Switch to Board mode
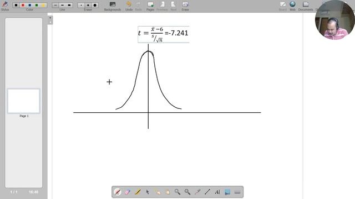The image size is (355, 199). 282,6
